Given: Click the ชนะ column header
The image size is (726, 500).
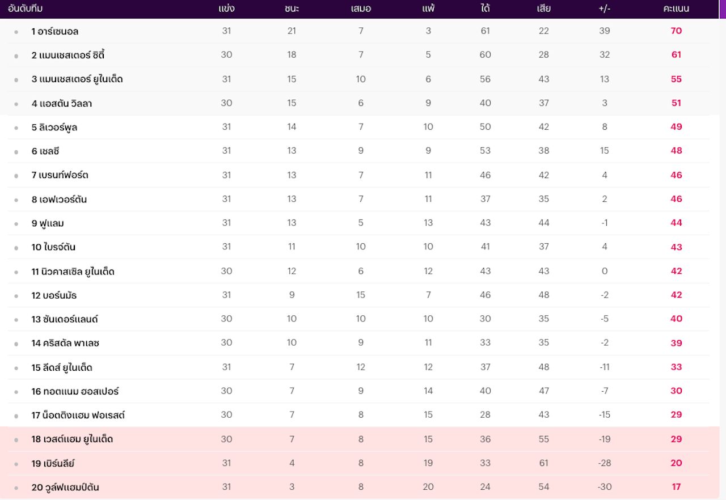Looking at the screenshot, I should 292,9.
